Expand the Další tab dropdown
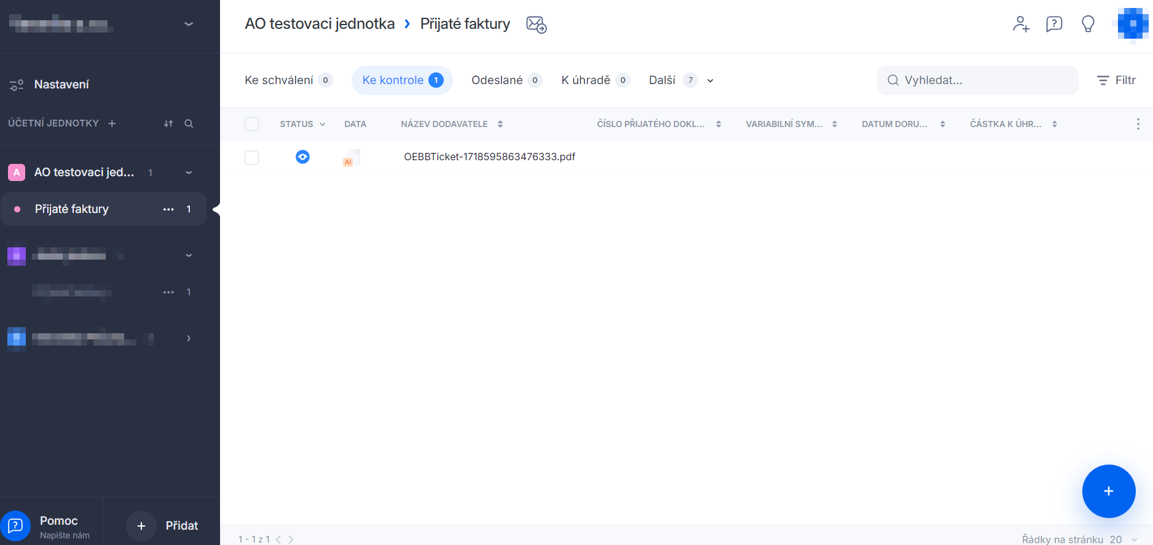Screen dimensions: 1153x545 click(710, 80)
